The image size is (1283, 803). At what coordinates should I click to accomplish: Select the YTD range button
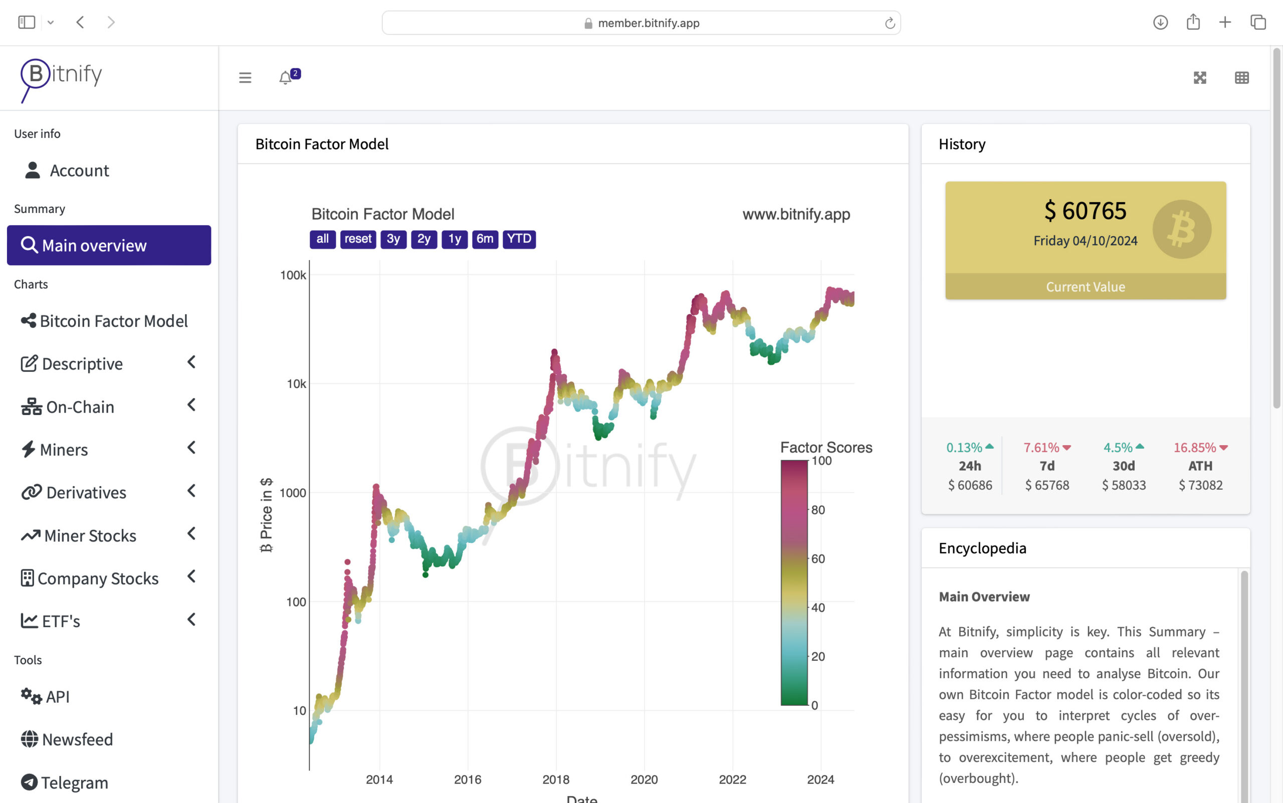(x=519, y=239)
